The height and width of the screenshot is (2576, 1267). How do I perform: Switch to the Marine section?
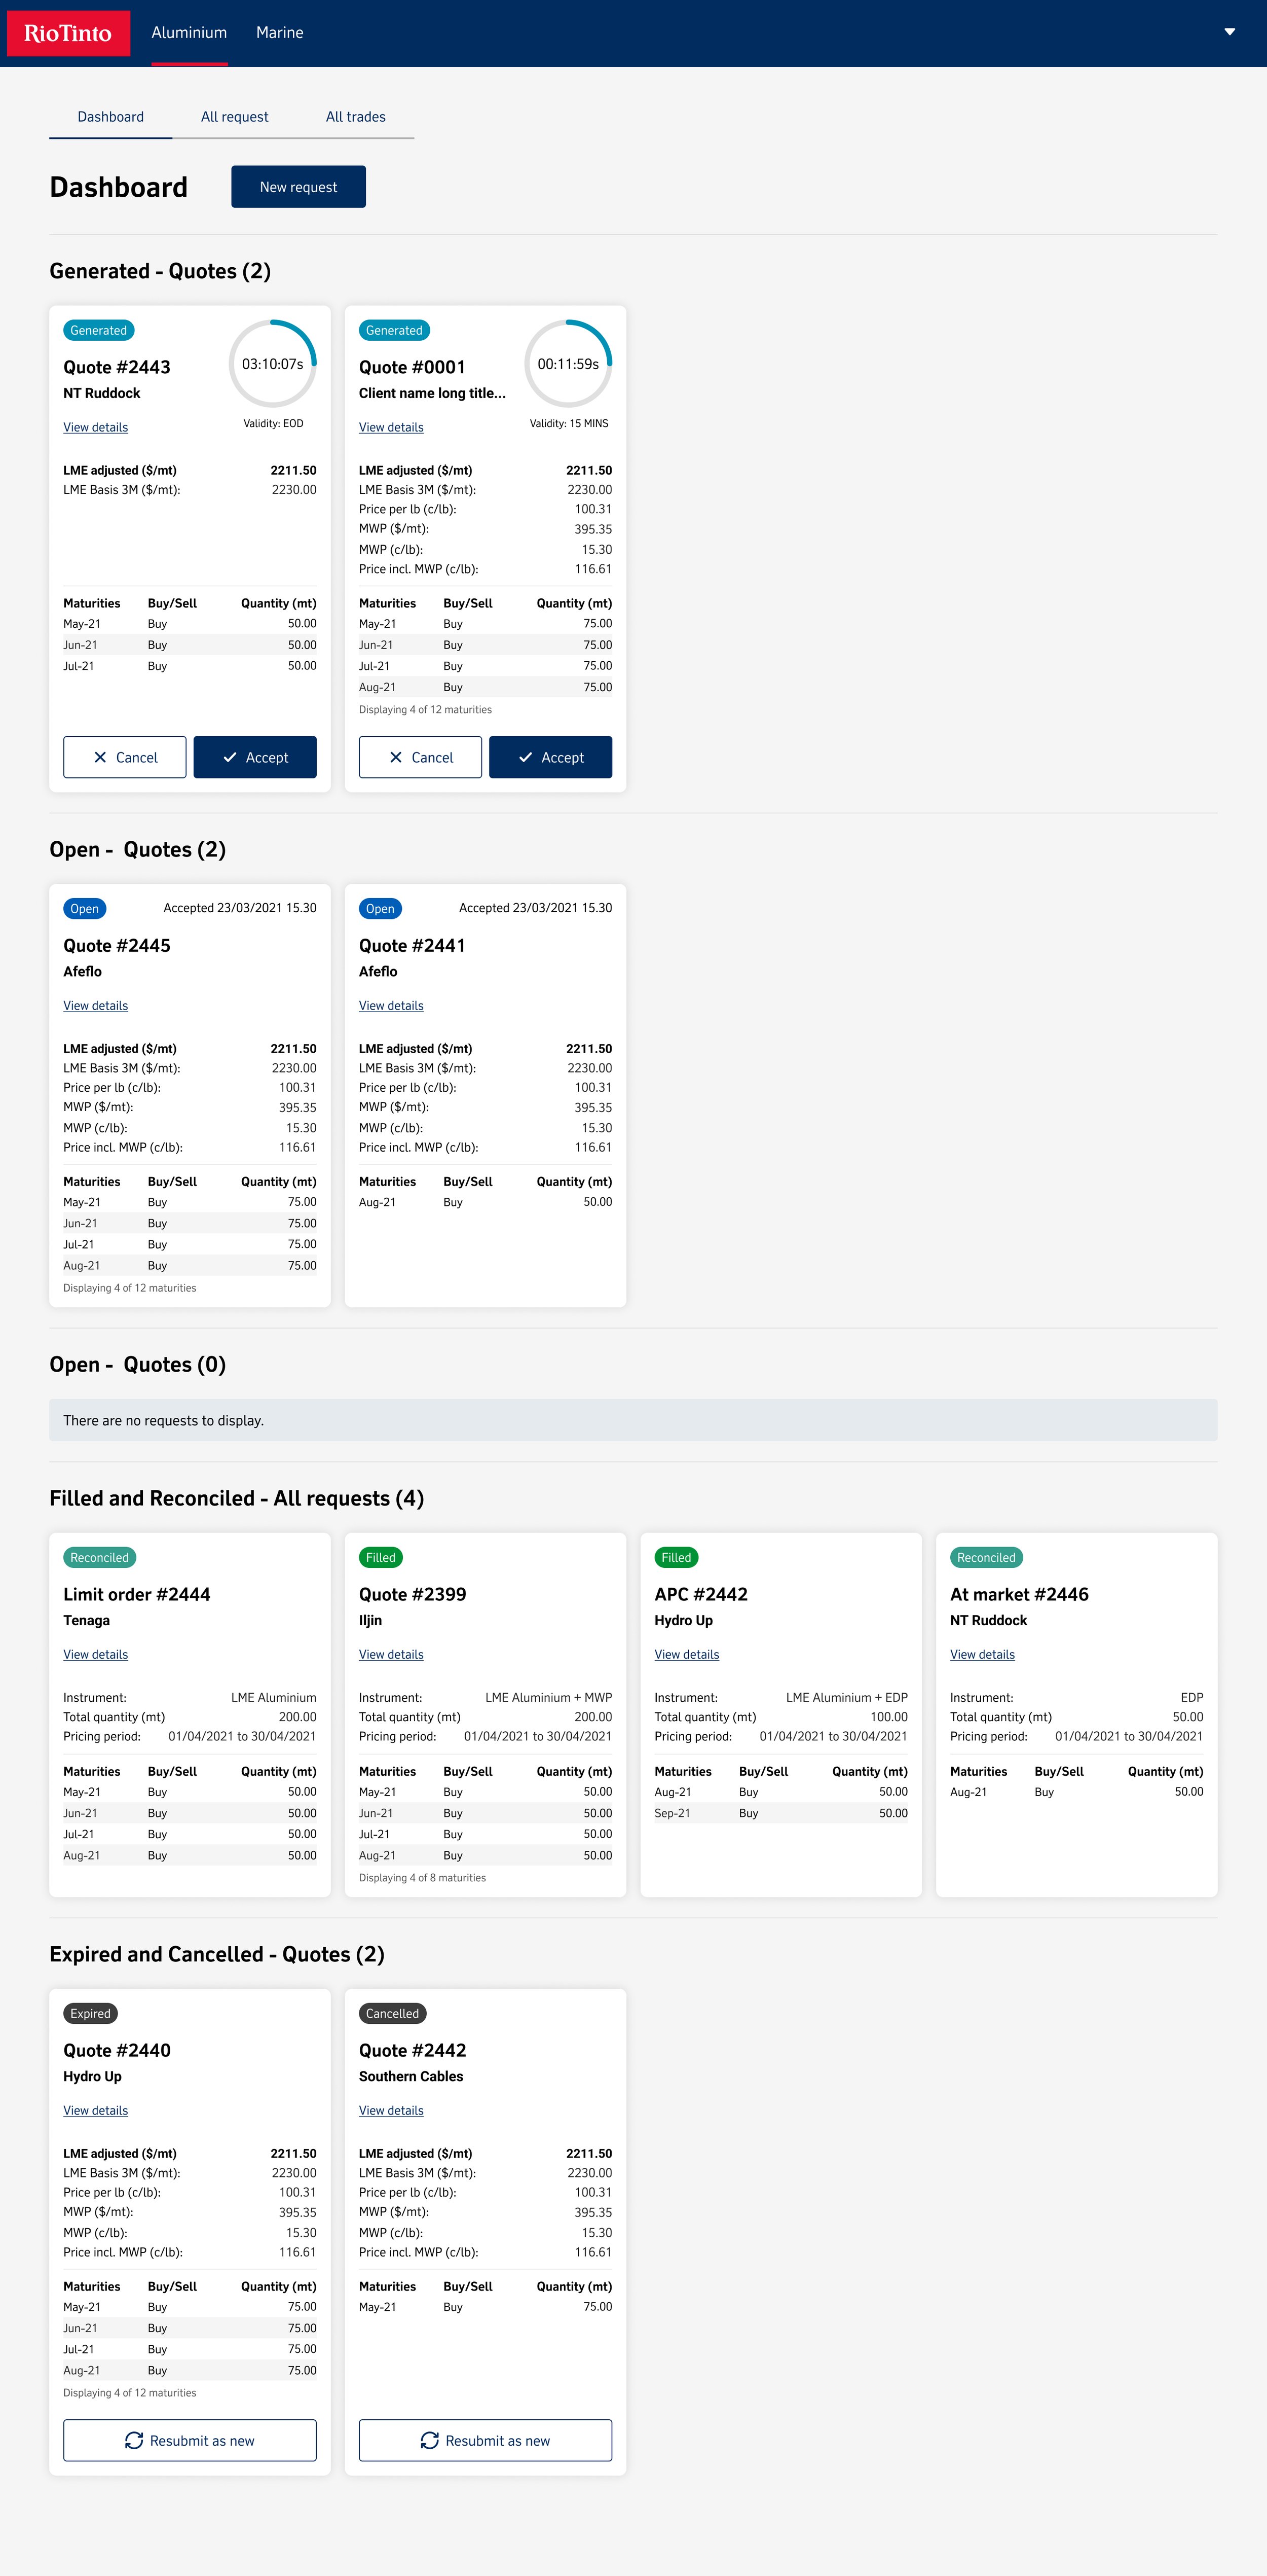[x=280, y=33]
